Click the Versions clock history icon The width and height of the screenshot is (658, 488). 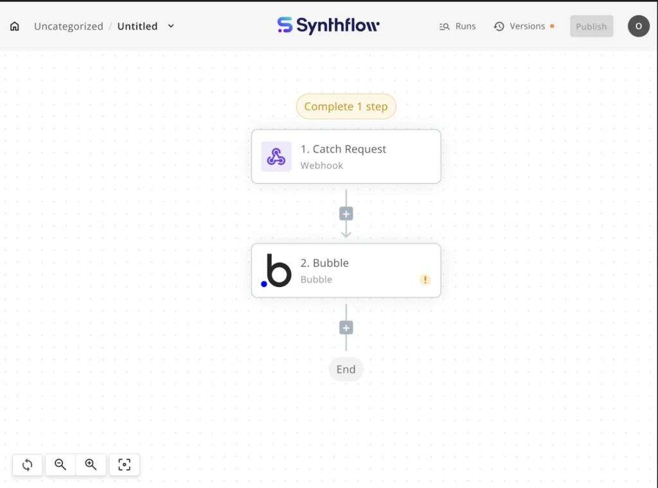pos(499,26)
